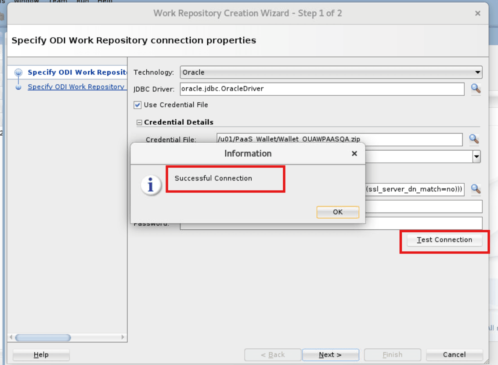Click magnifier icon beside JDBC Driver field

(x=476, y=89)
